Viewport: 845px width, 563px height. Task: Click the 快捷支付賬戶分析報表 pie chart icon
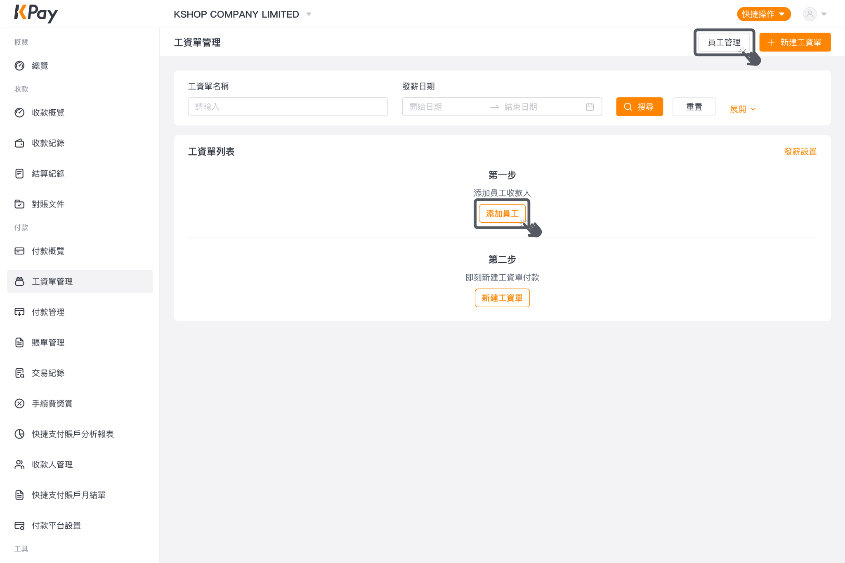19,434
